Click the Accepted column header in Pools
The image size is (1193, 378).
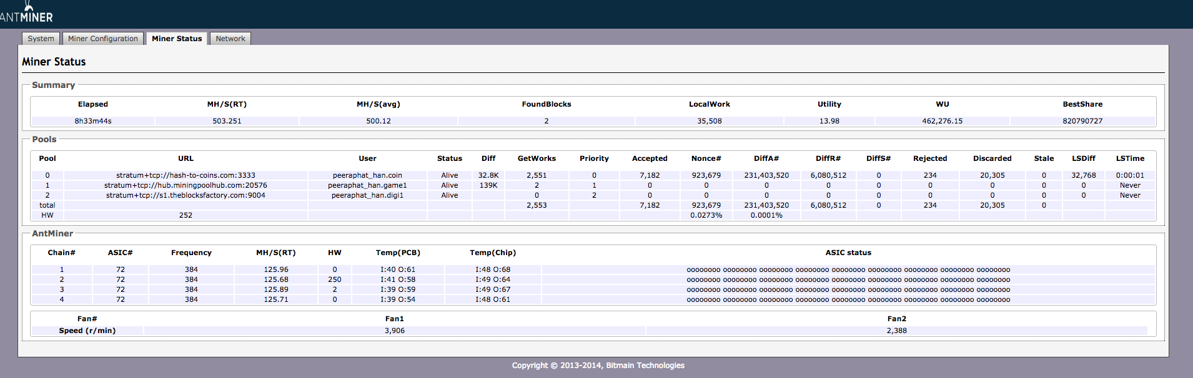(x=650, y=158)
